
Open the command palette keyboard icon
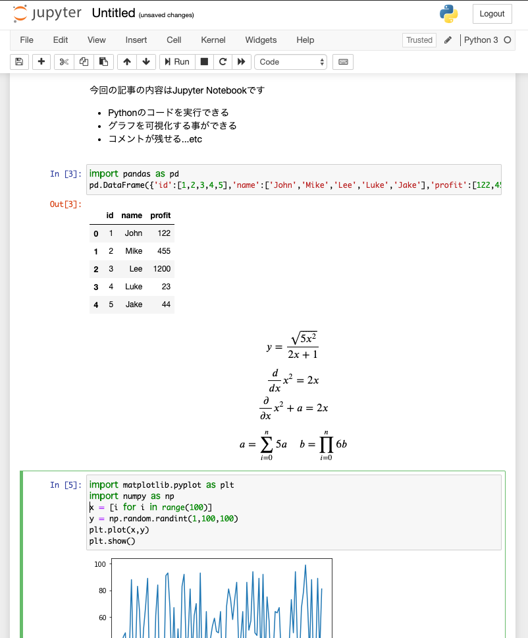point(343,62)
